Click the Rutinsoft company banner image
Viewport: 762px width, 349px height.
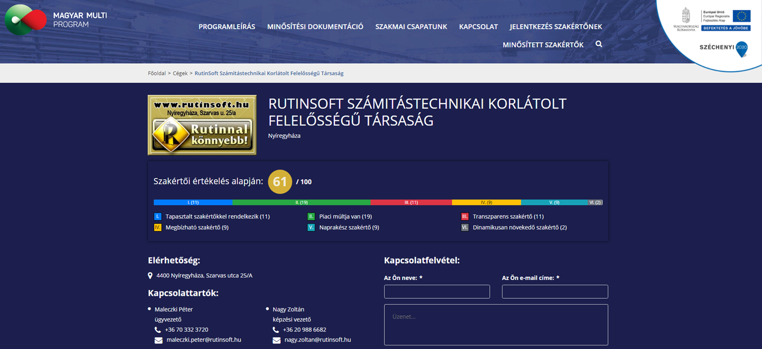(202, 125)
